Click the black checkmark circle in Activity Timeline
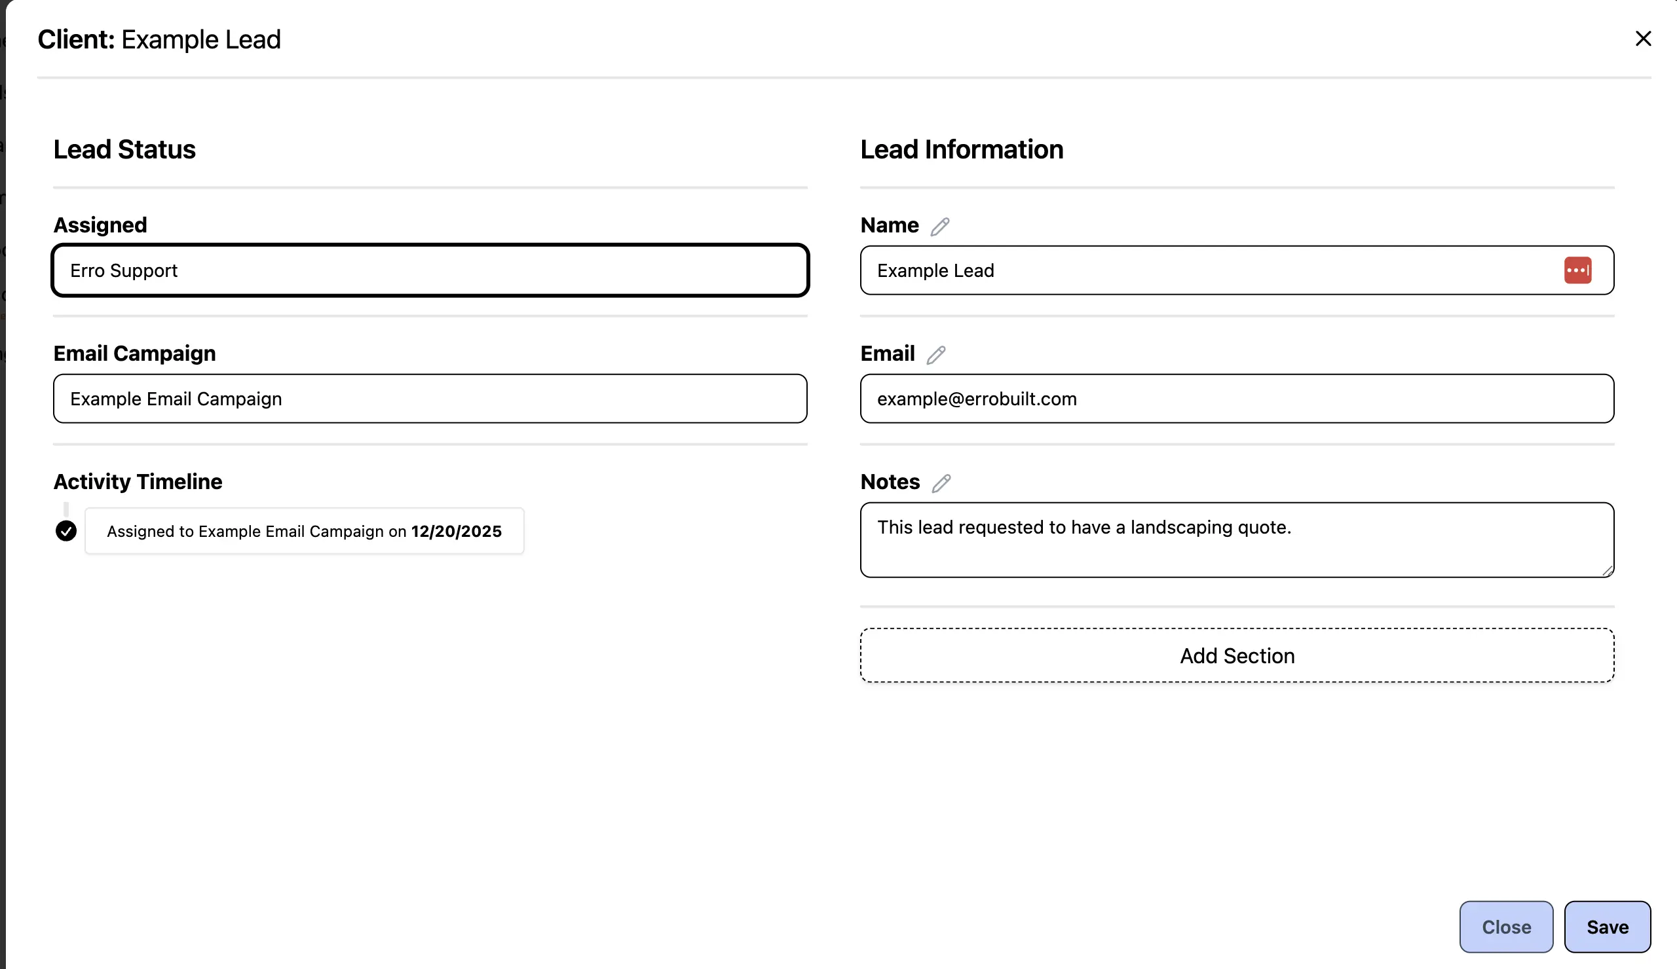The height and width of the screenshot is (969, 1677). pos(66,532)
